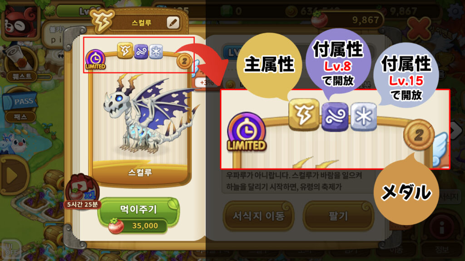Select the purple wind attribute icon on card
Viewport: 465px width, 261px height.
tap(141, 52)
